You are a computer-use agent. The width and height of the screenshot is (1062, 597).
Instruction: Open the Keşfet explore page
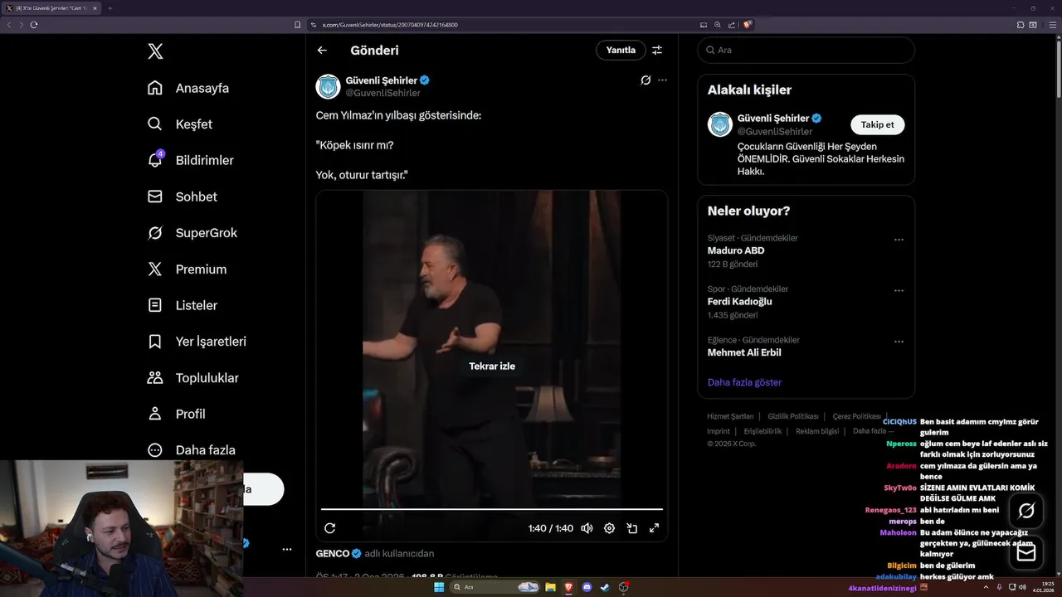pyautogui.click(x=180, y=124)
